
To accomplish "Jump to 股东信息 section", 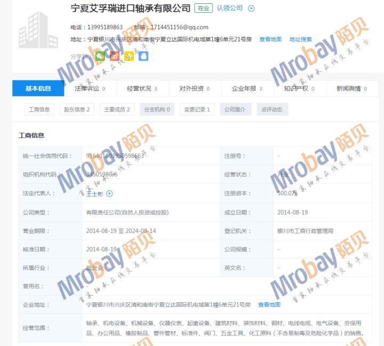I will coord(77,109).
